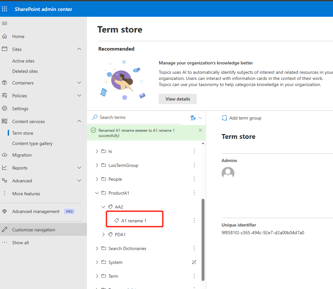The height and width of the screenshot is (289, 333).
Task: Collapse the ProductA1 term group
Action: tap(97, 193)
